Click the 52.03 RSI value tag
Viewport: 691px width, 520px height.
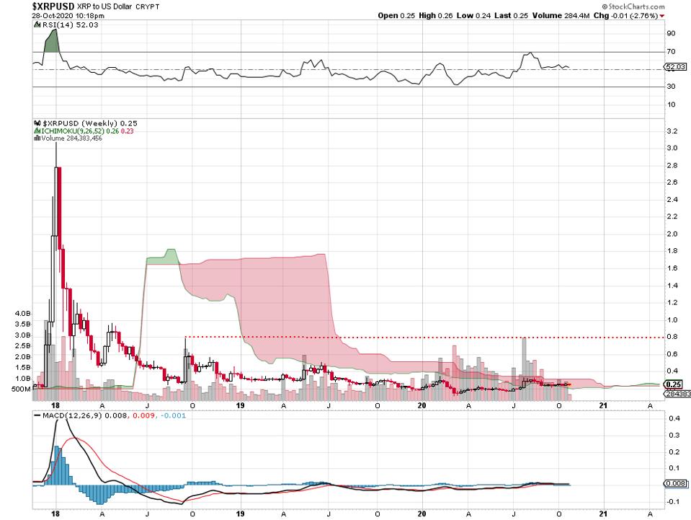point(673,67)
